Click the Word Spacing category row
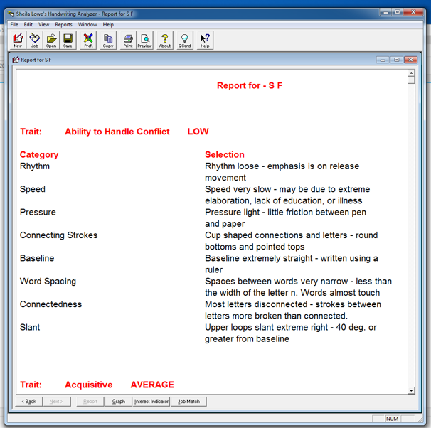 tap(48, 282)
